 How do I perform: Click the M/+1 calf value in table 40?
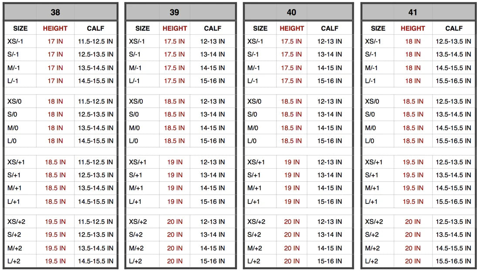coord(330,188)
